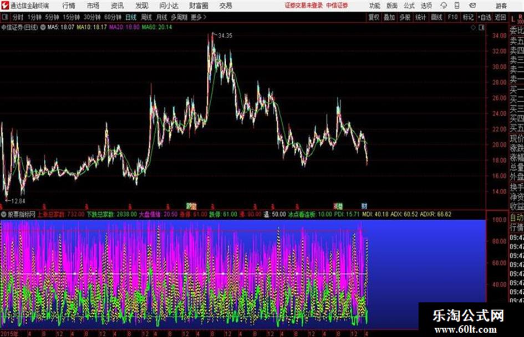Switch to 分时 chart period
The image size is (524, 337).
[x=18, y=17]
